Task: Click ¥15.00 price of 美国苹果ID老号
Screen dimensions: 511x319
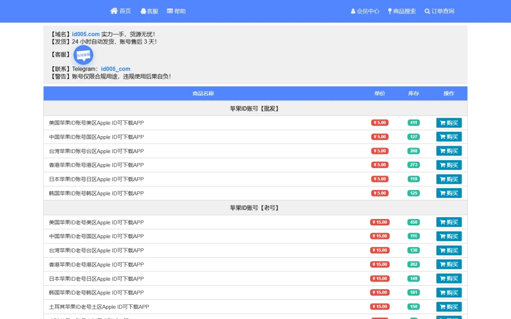Action: point(380,222)
